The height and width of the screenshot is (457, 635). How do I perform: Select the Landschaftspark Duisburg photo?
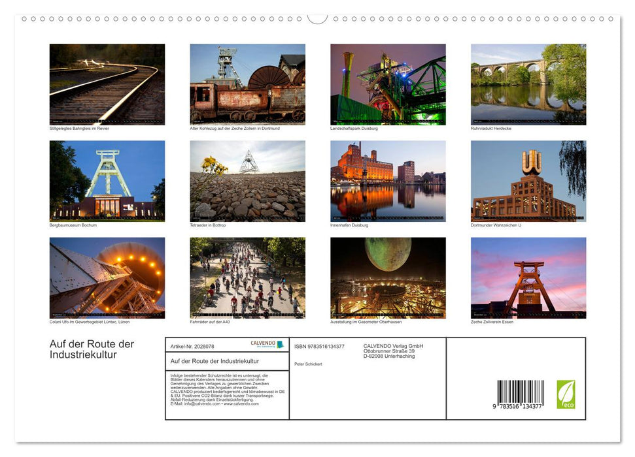(387, 84)
